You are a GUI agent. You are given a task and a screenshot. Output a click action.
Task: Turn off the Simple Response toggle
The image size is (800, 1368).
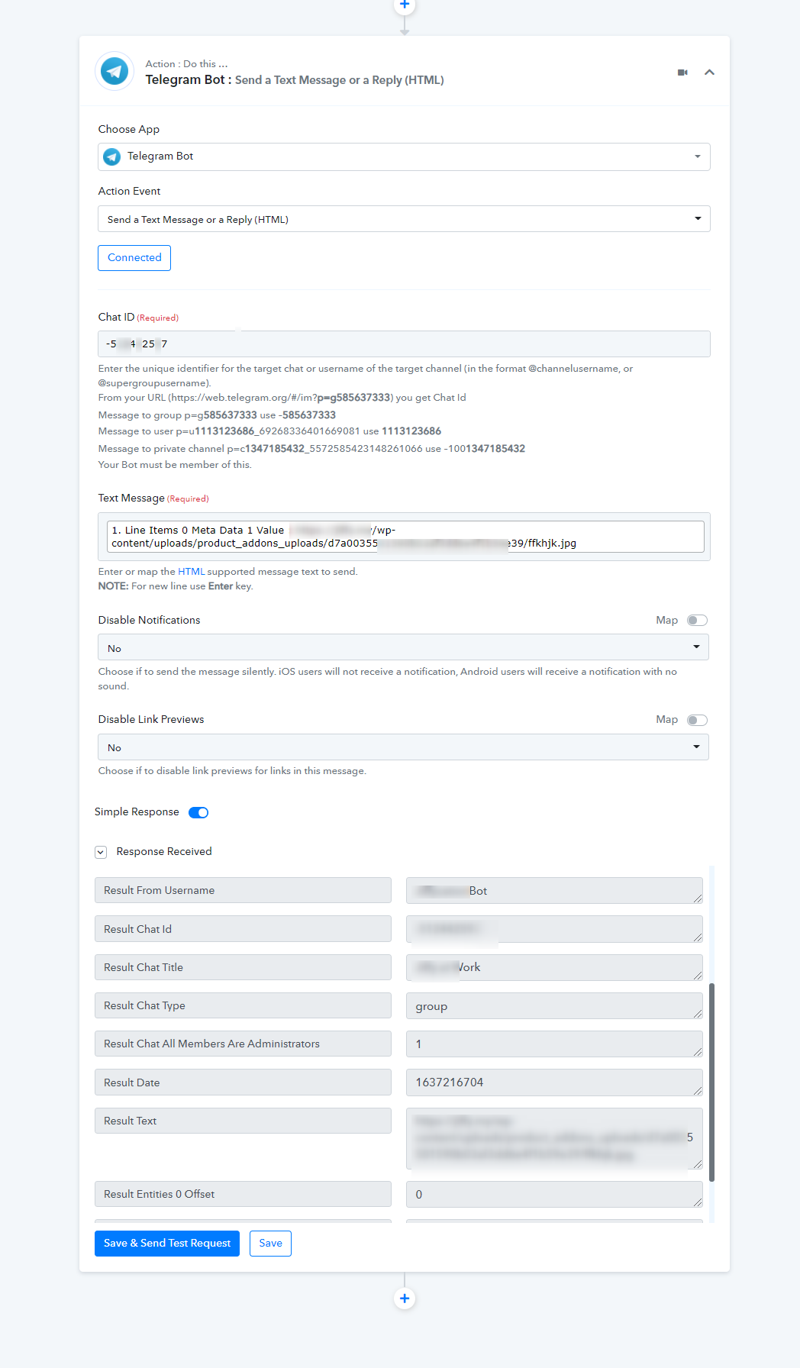198,812
